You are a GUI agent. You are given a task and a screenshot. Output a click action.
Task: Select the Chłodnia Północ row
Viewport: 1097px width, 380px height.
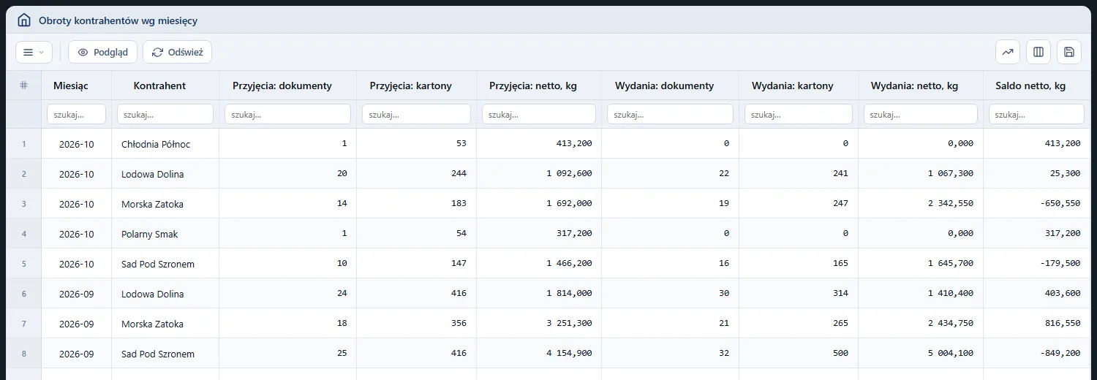point(548,144)
